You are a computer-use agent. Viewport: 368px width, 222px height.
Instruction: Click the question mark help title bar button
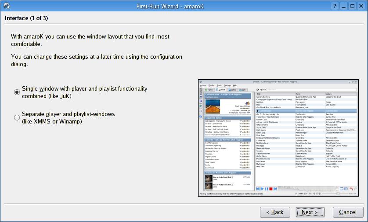tap(335, 6)
